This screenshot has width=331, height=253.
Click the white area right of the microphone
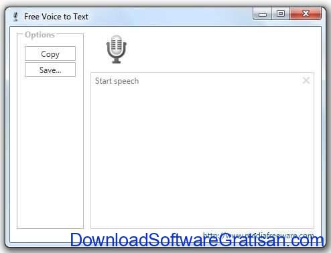(x=221, y=49)
